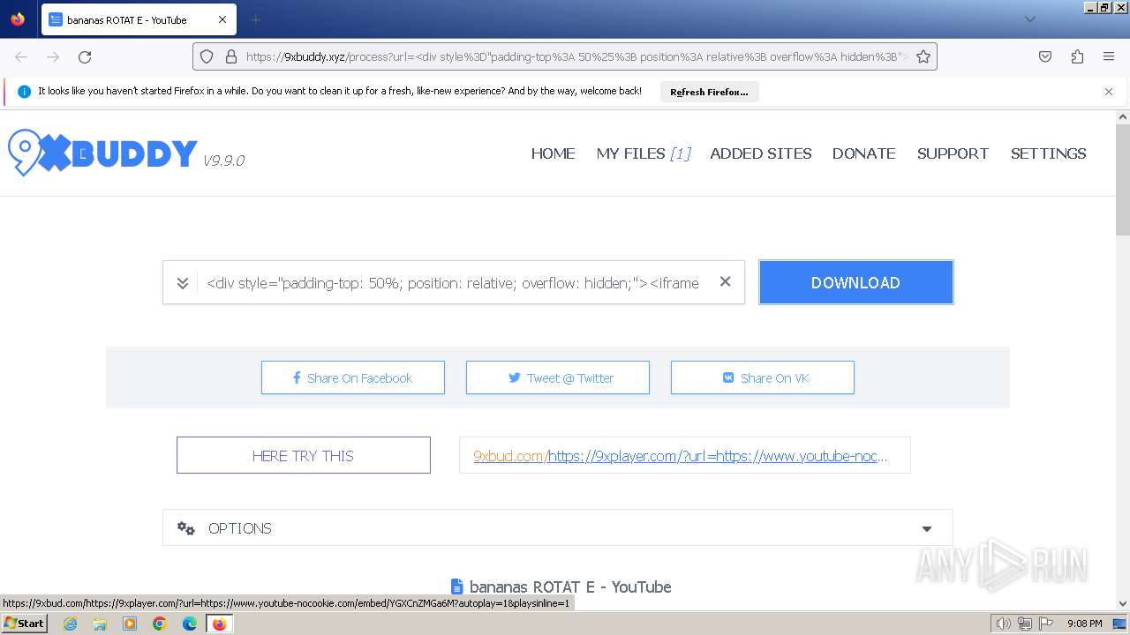The image size is (1130, 635).
Task: Expand the OPTIONS panel
Action: 558,527
